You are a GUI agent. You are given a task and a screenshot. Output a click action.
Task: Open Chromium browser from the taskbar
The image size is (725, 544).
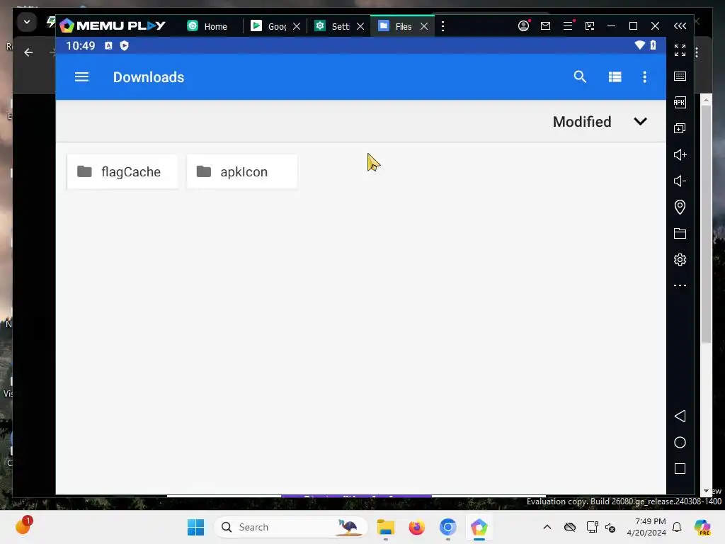click(447, 527)
